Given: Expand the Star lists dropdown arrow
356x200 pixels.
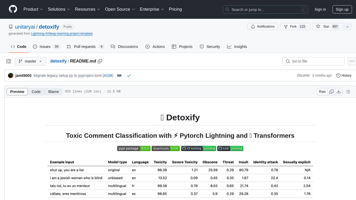Looking at the screenshot, I should (x=347, y=27).
